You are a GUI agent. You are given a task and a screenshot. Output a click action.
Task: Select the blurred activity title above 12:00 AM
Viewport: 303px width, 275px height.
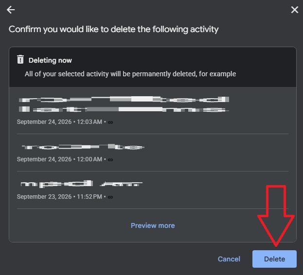(83, 147)
